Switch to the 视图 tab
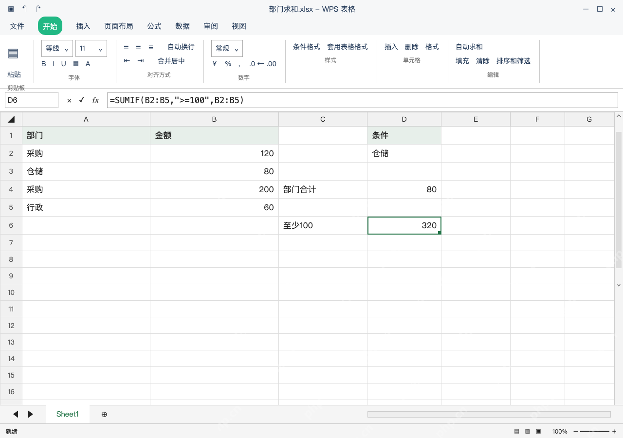Viewport: 623px width, 438px height. coord(239,26)
